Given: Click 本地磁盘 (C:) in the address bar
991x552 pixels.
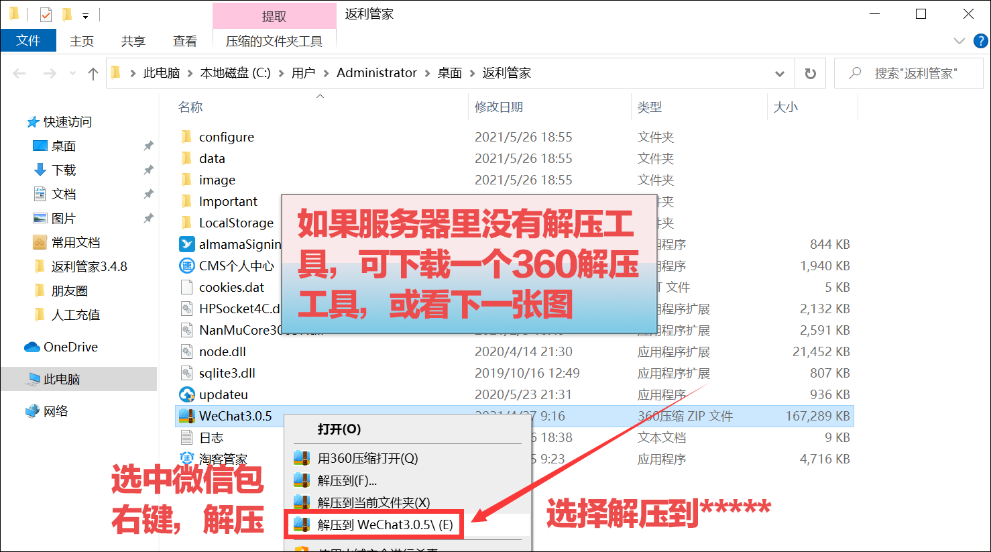Looking at the screenshot, I should (x=235, y=73).
